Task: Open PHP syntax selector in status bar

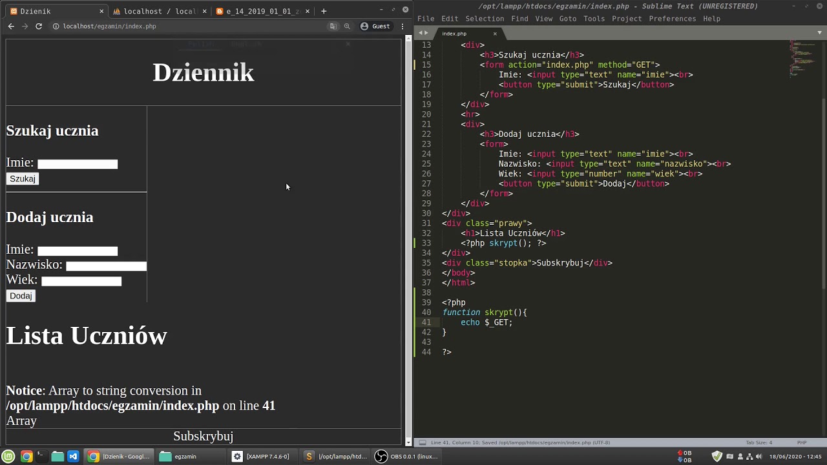Action: coord(802,443)
